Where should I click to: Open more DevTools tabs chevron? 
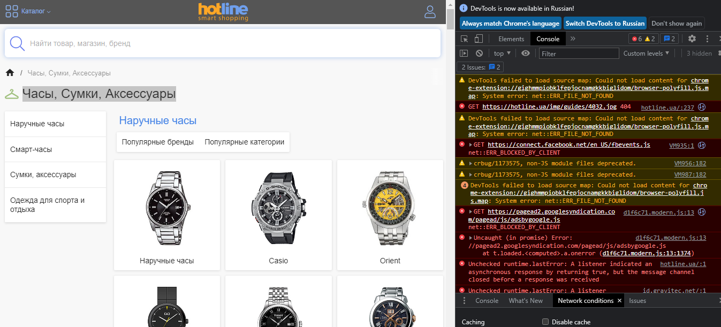[x=573, y=39]
